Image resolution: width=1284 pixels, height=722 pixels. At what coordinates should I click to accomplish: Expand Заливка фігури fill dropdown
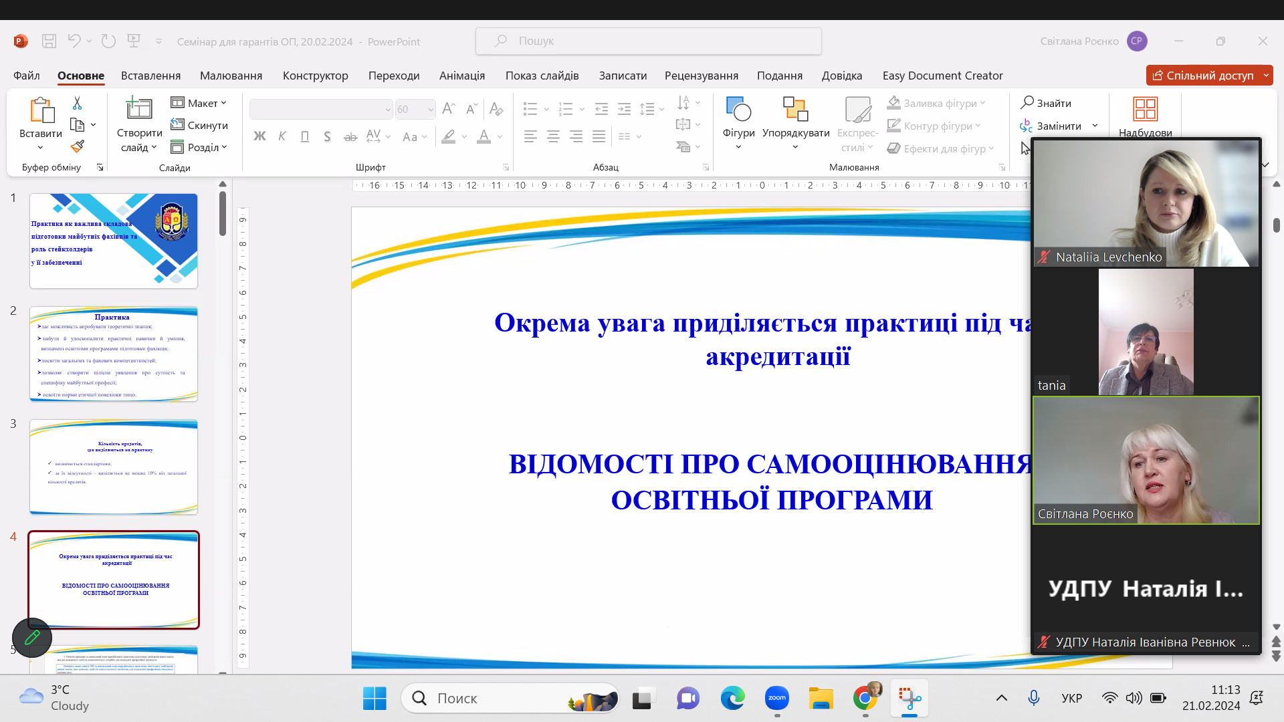click(x=936, y=103)
